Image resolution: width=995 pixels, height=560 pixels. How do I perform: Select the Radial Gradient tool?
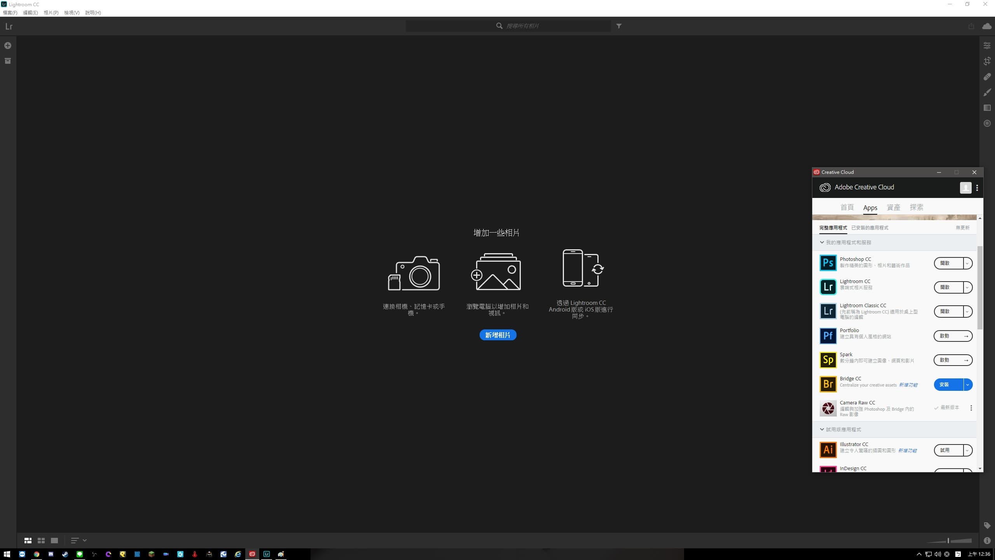[x=987, y=123]
